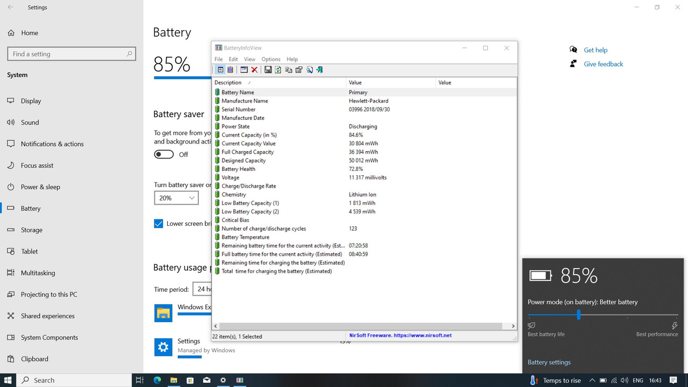Open the properties window for selected item
Screen dimensions: 688x387
click(299, 69)
